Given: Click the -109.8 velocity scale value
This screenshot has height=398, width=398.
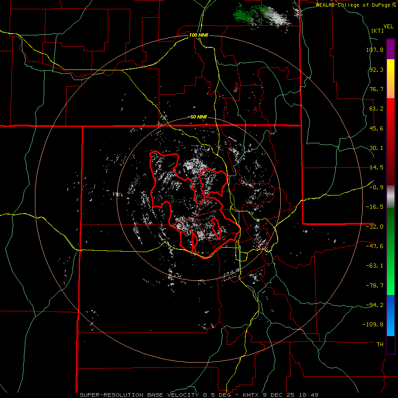Looking at the screenshot, I should (x=373, y=325).
